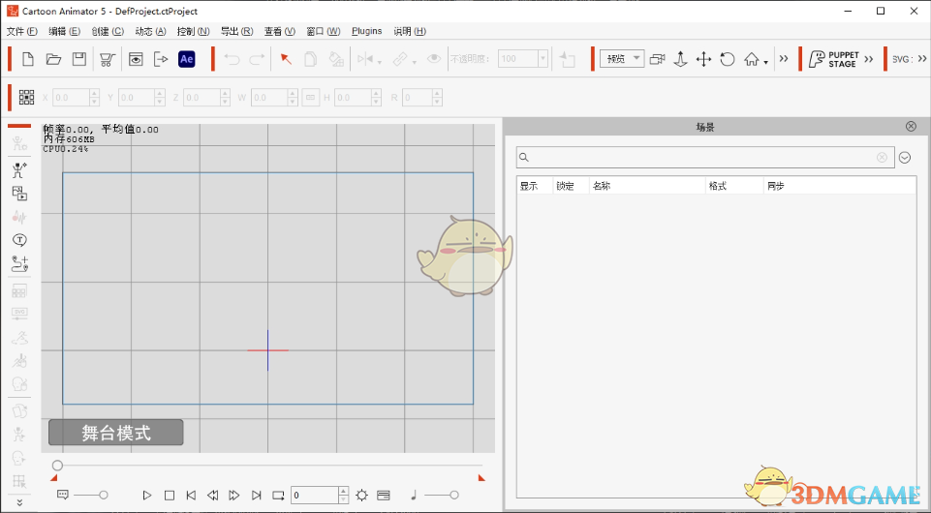Play the animation

[147, 496]
